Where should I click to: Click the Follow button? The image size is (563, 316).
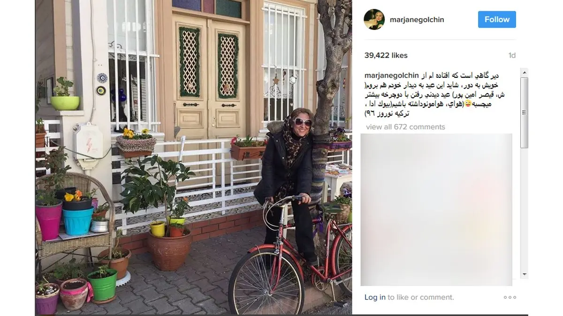pos(497,20)
